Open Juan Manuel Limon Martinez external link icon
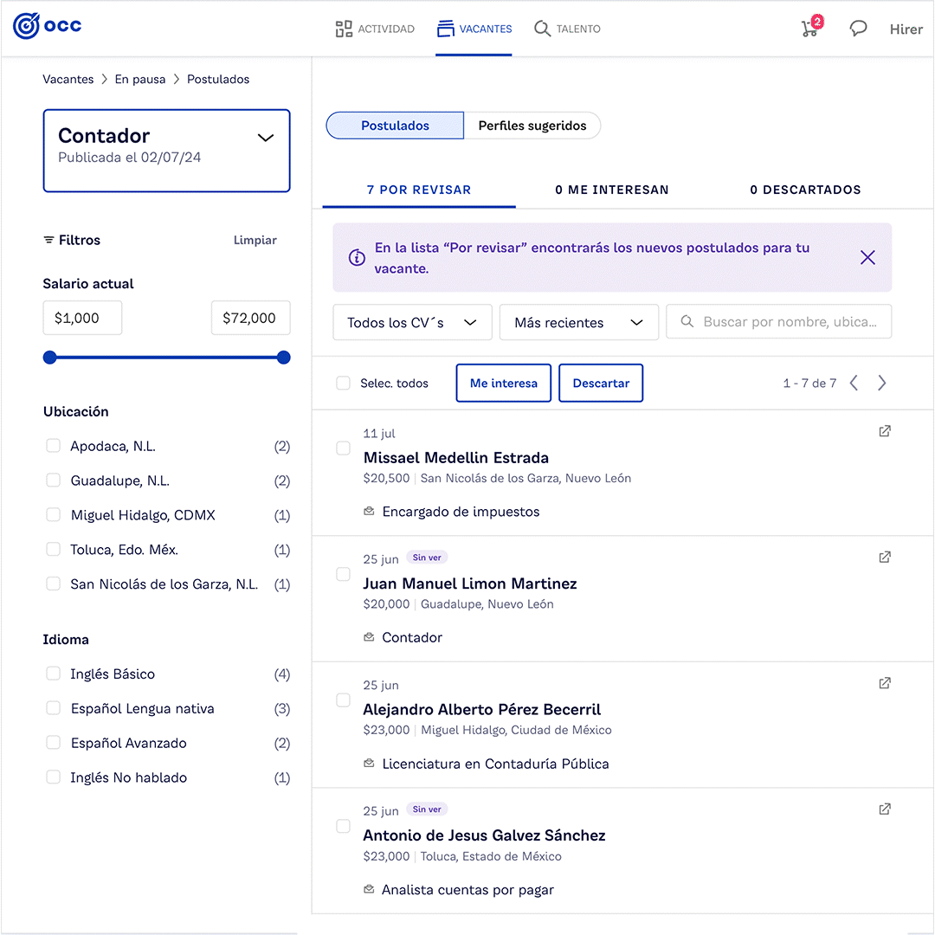Viewport: 935px width, 935px height. tap(885, 558)
